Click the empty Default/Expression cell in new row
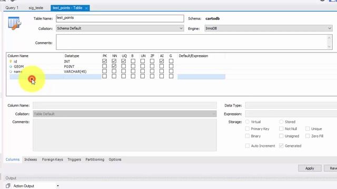The image size is (337, 189). tap(201, 77)
